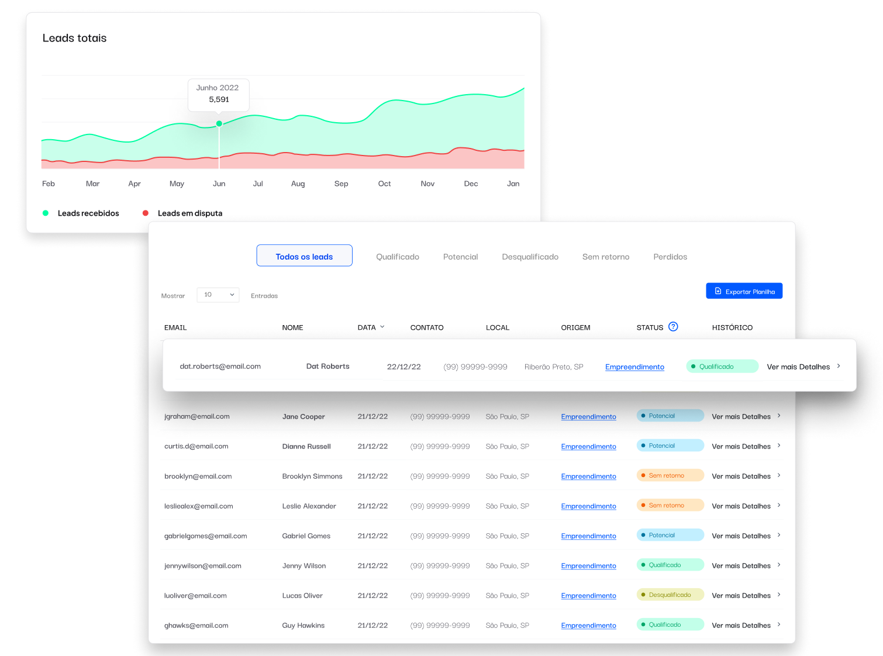Click the June data point on chart

click(x=219, y=123)
